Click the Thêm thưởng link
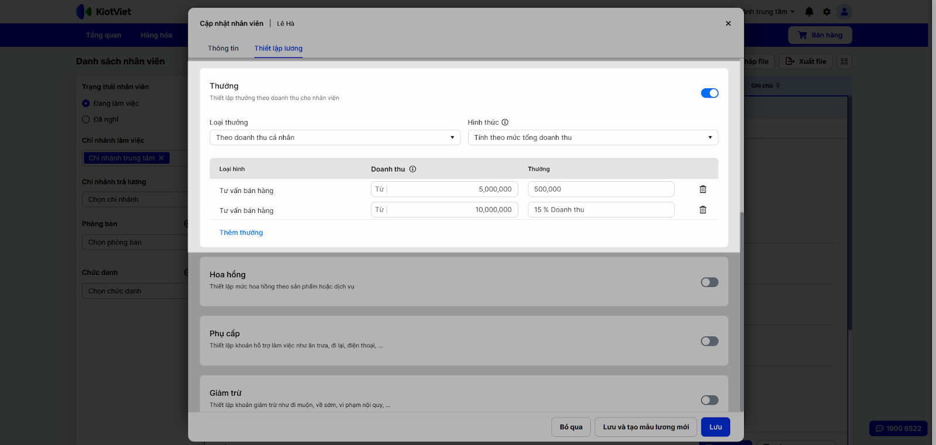936x445 pixels. (x=241, y=233)
